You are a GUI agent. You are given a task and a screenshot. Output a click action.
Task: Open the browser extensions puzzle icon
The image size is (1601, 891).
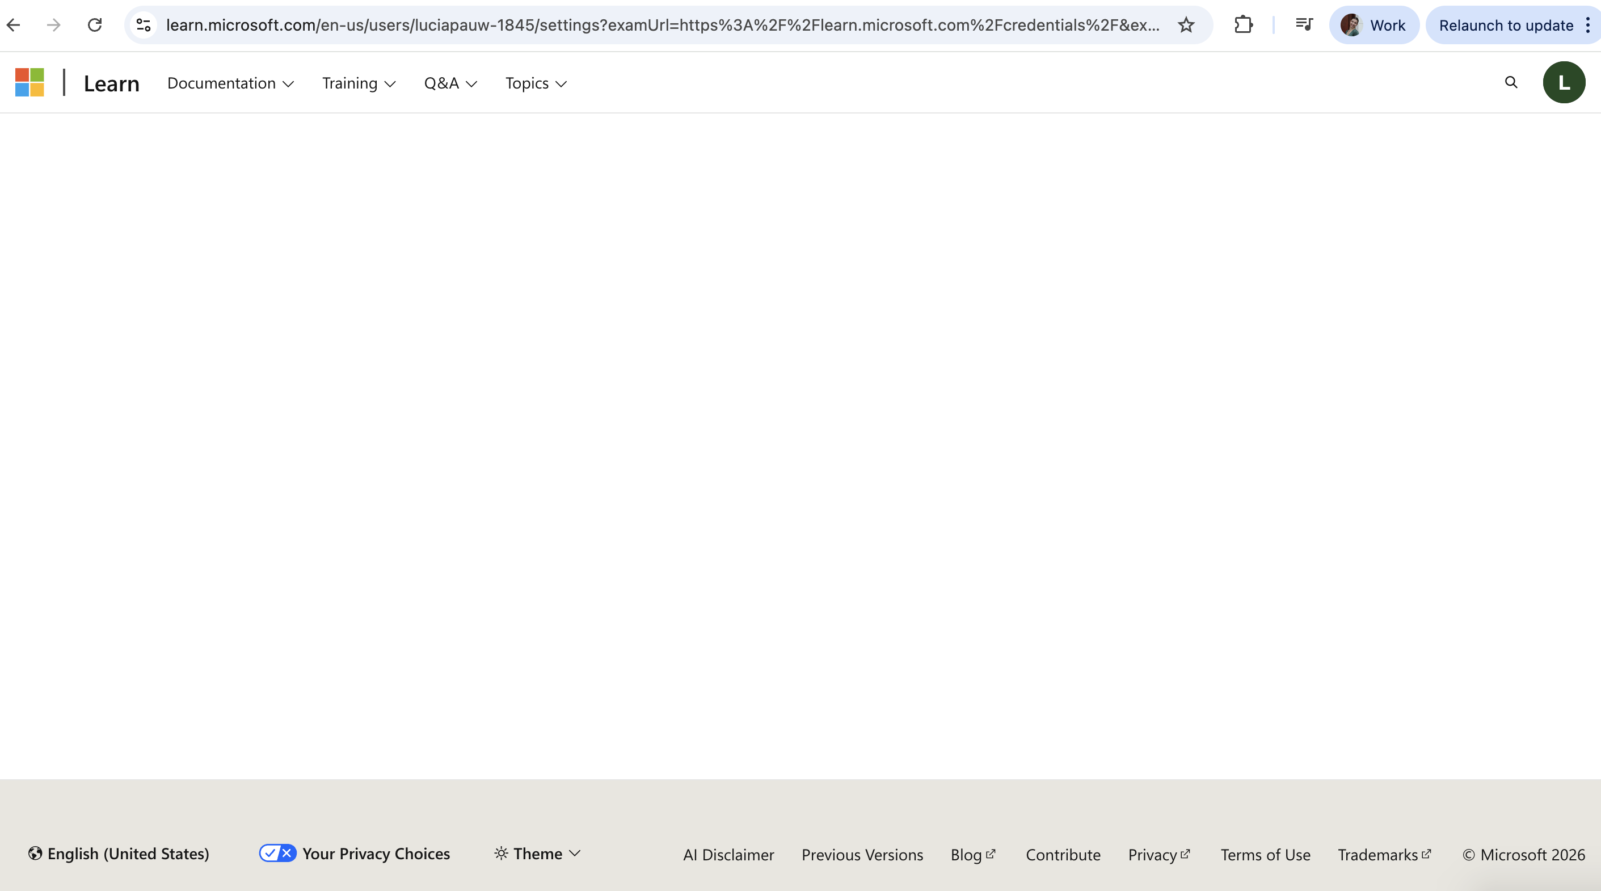(x=1243, y=25)
